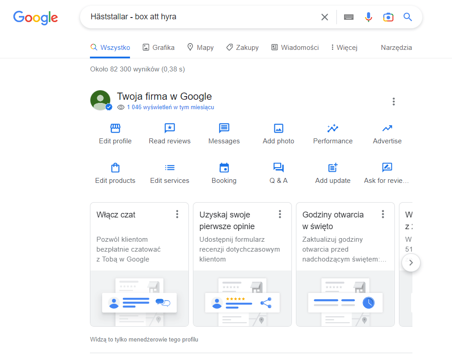Open the Performance sparkle chart icon
452x359 pixels.
333,128
